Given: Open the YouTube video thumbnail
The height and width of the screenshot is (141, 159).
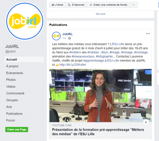Looking at the screenshot, I should point(100,96).
